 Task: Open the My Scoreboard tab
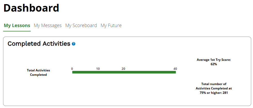81,26
